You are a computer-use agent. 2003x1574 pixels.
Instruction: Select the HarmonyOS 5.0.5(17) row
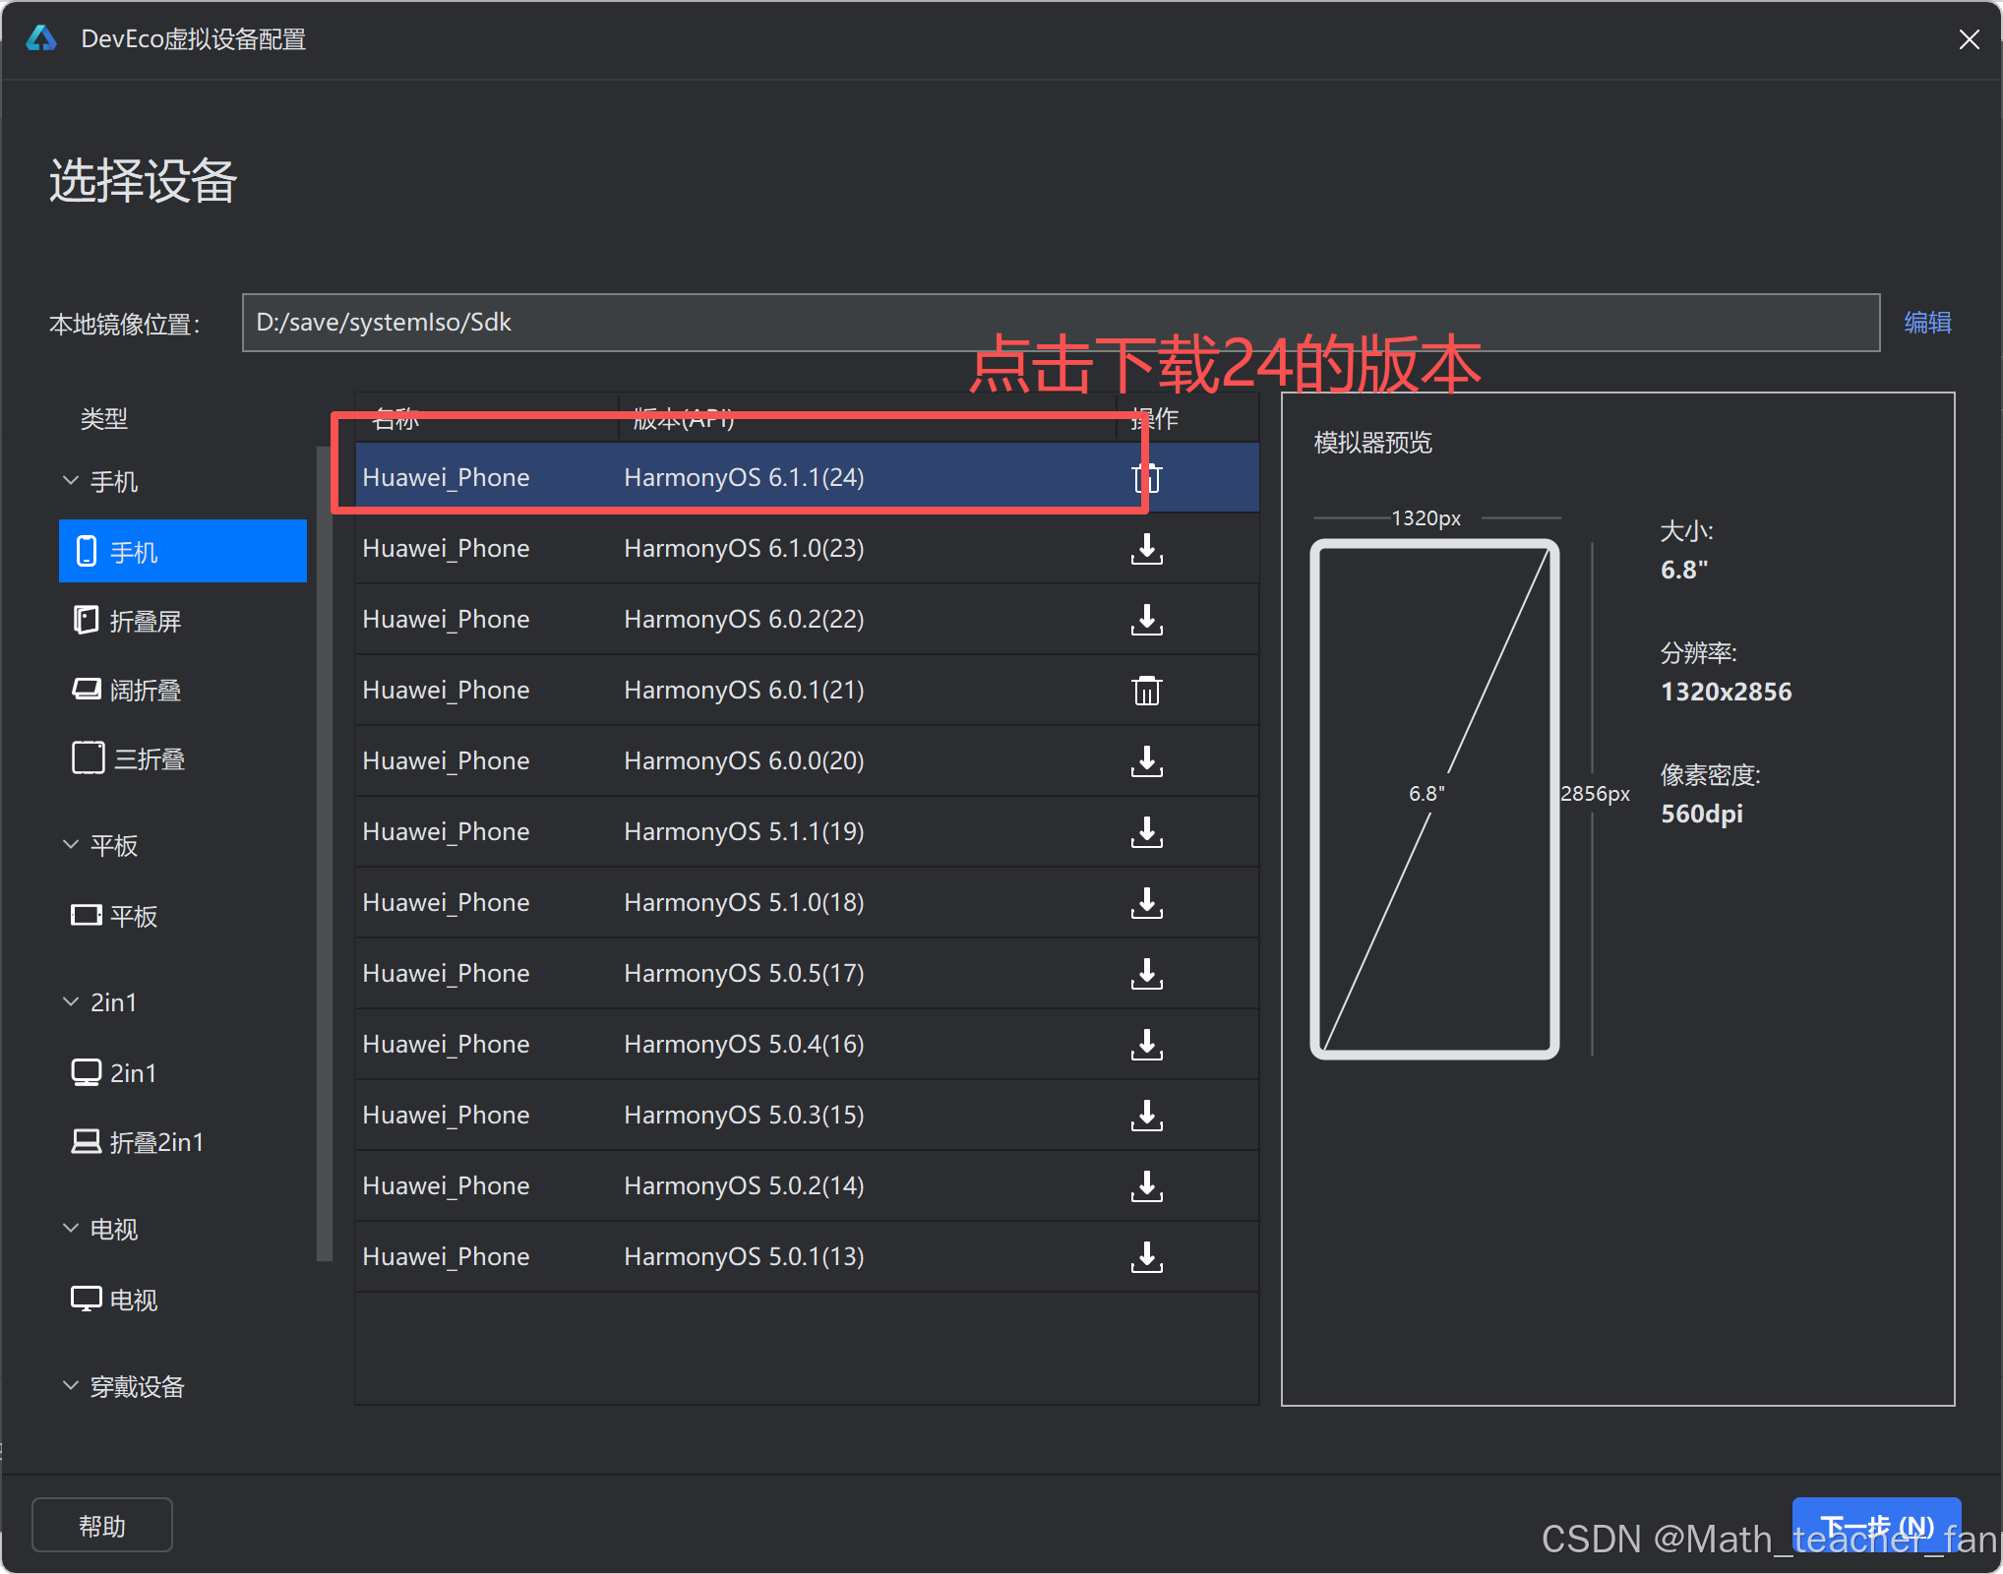(807, 973)
